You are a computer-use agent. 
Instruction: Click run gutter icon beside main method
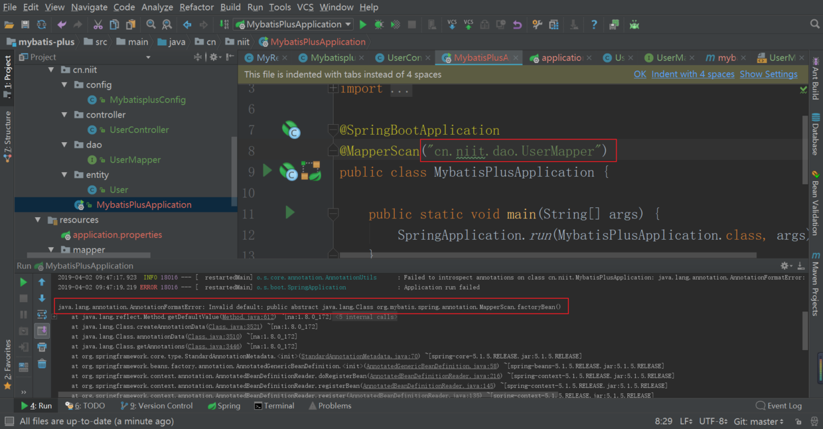pos(289,213)
